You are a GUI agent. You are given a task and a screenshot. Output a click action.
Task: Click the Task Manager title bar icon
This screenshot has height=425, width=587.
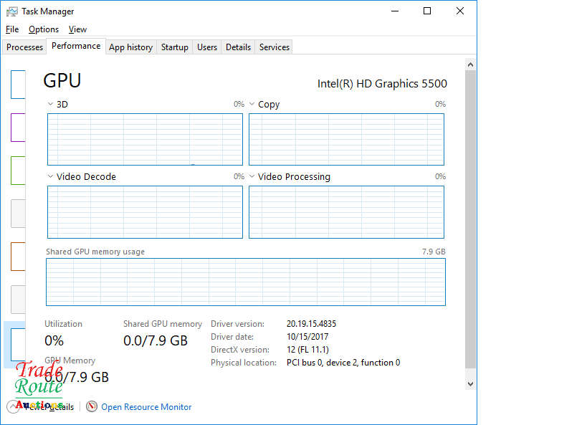point(12,11)
